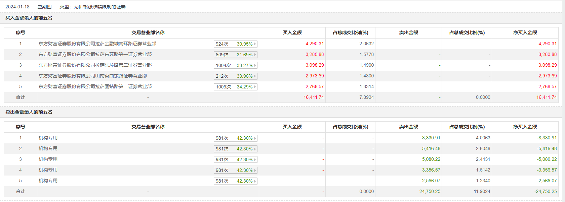Click the 类型：无价格涨跌幅限制的证券 text
Screen dimensions: 565x202
point(92,7)
